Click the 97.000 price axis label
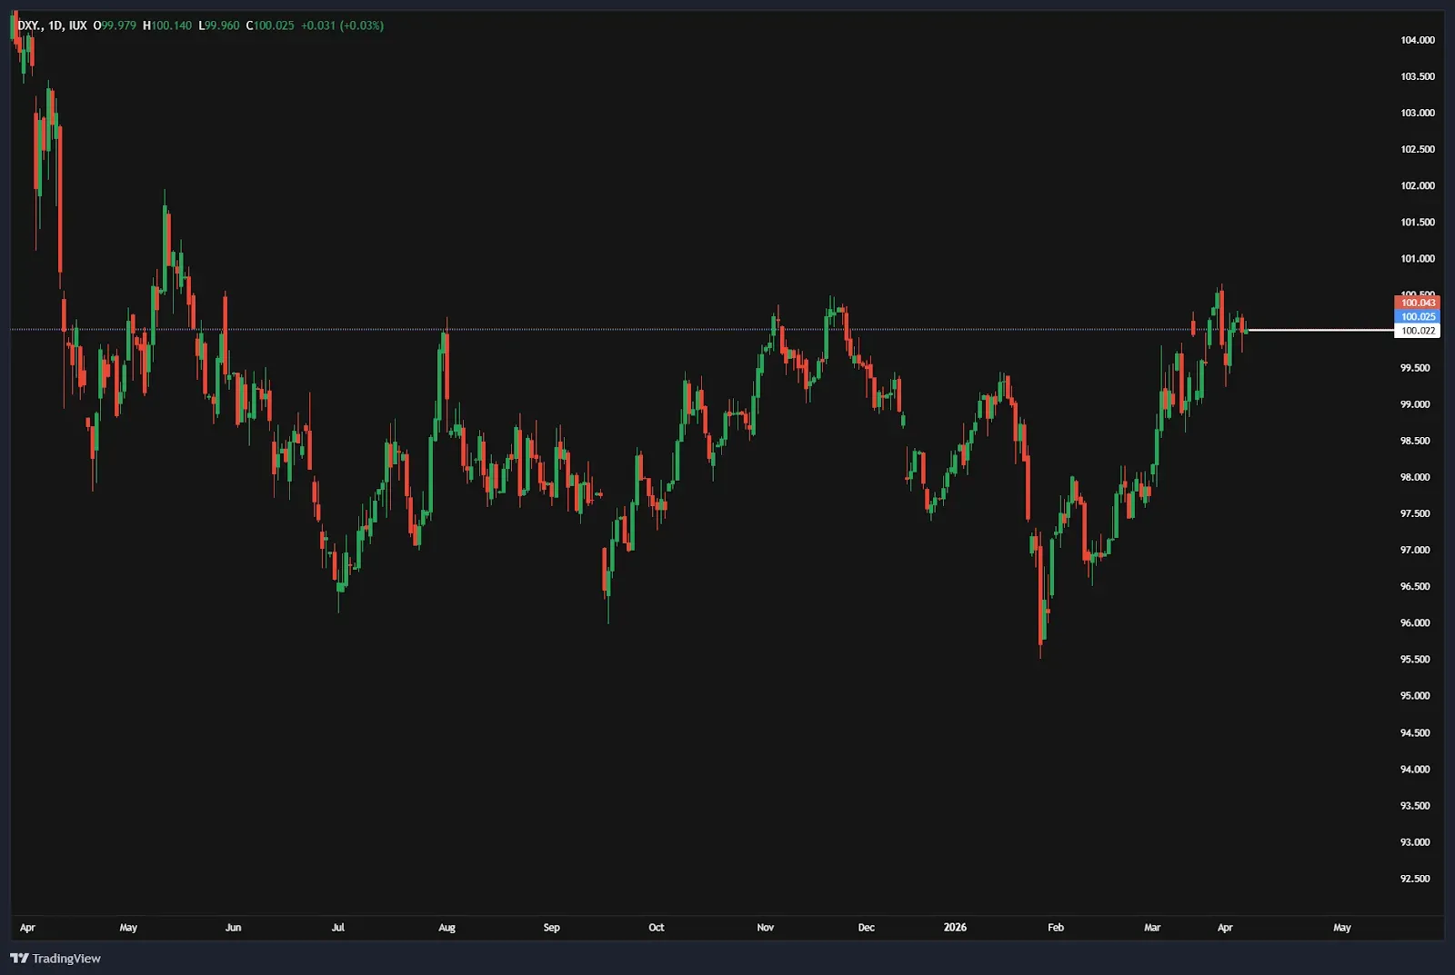This screenshot has height=975, width=1455. click(1415, 550)
